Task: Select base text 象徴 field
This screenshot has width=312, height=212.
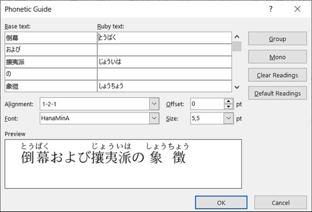Action: coord(51,86)
